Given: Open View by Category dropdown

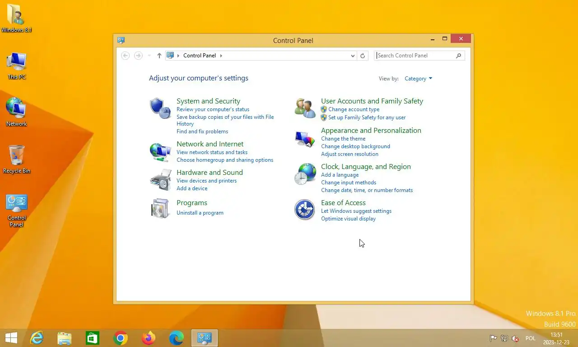Looking at the screenshot, I should (418, 79).
